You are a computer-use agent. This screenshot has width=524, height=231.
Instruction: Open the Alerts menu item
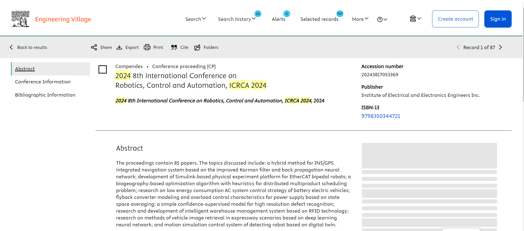pos(279,19)
